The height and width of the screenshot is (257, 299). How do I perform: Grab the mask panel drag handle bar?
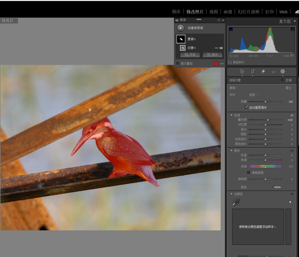199,19
